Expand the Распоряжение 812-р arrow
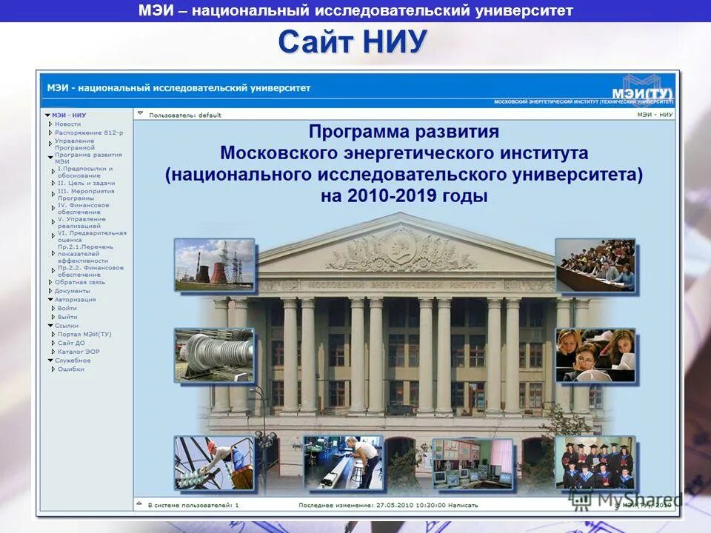 point(50,133)
